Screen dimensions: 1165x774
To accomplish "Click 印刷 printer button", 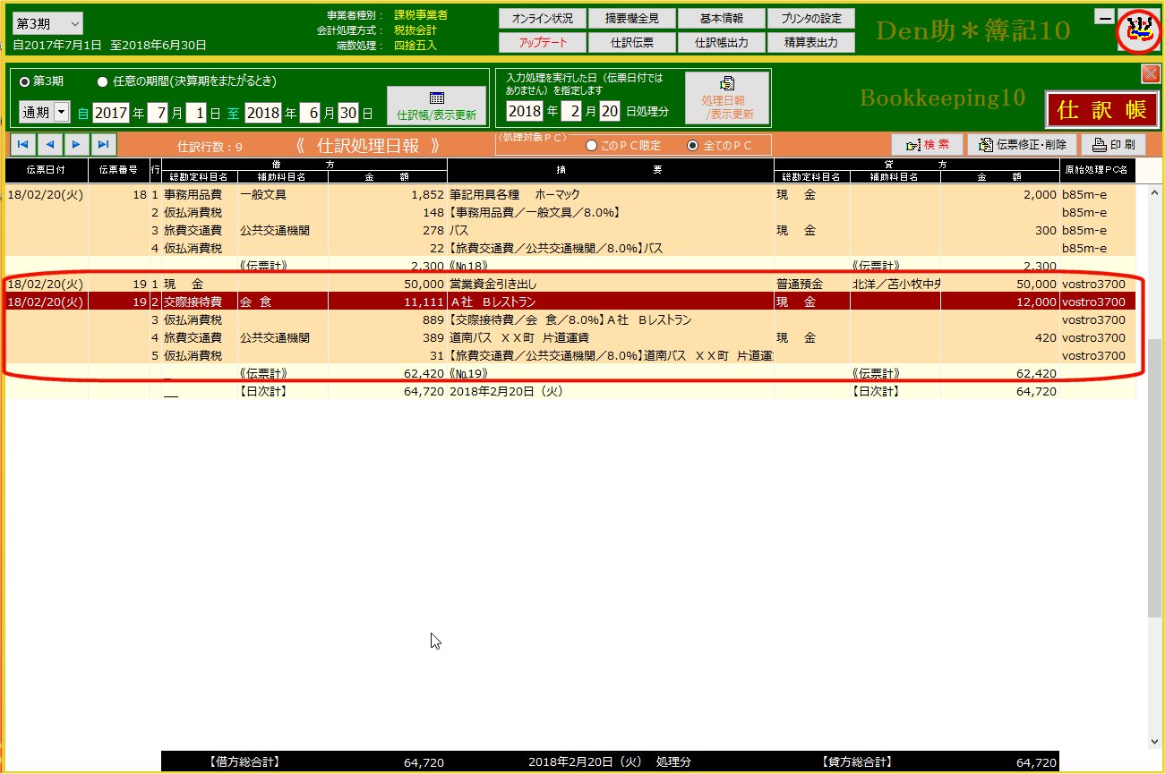I will coord(1113,144).
